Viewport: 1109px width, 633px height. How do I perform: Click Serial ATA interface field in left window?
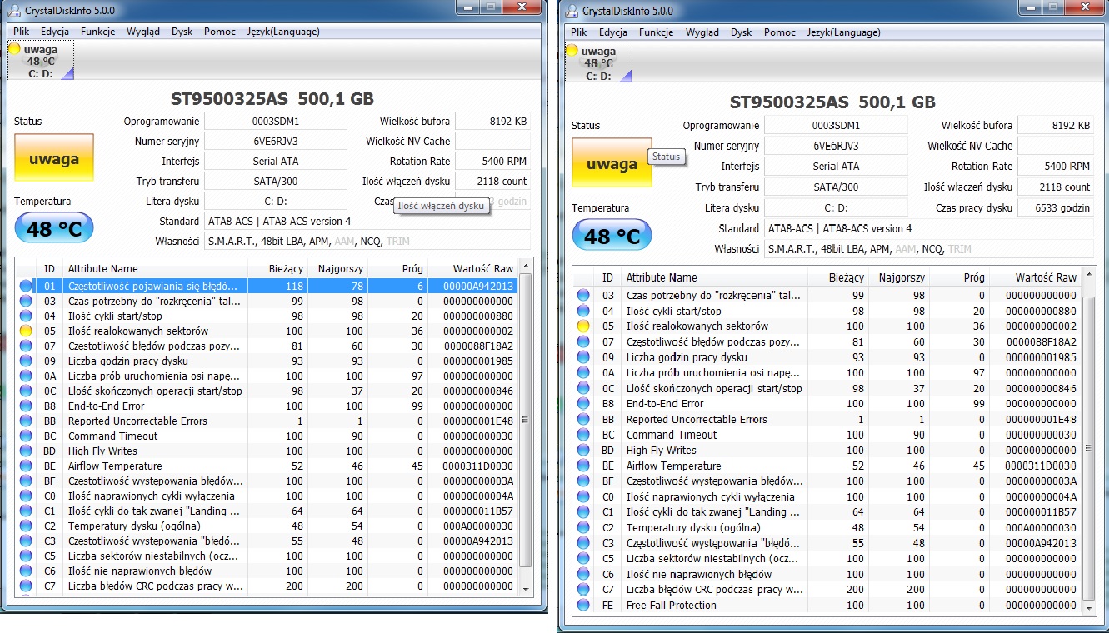point(276,161)
